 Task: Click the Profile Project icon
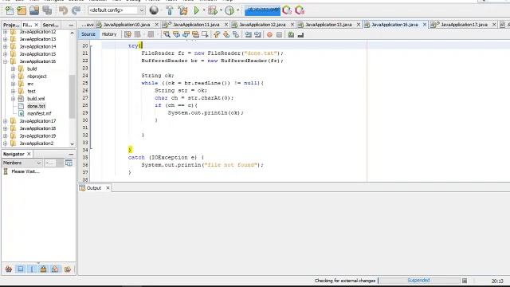coord(229,10)
